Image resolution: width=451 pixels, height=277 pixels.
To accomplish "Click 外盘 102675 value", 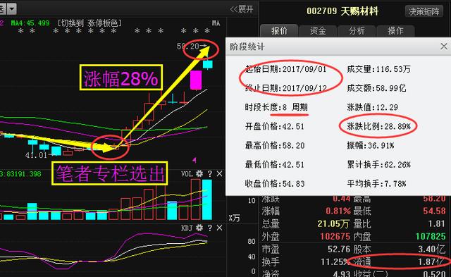I will click(x=335, y=236).
